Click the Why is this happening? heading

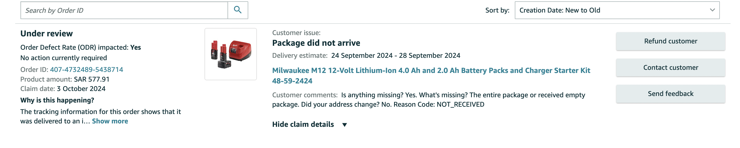(x=57, y=100)
